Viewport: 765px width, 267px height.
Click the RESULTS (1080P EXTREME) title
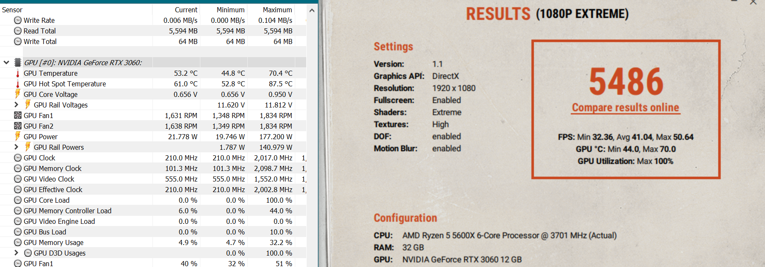(x=547, y=14)
